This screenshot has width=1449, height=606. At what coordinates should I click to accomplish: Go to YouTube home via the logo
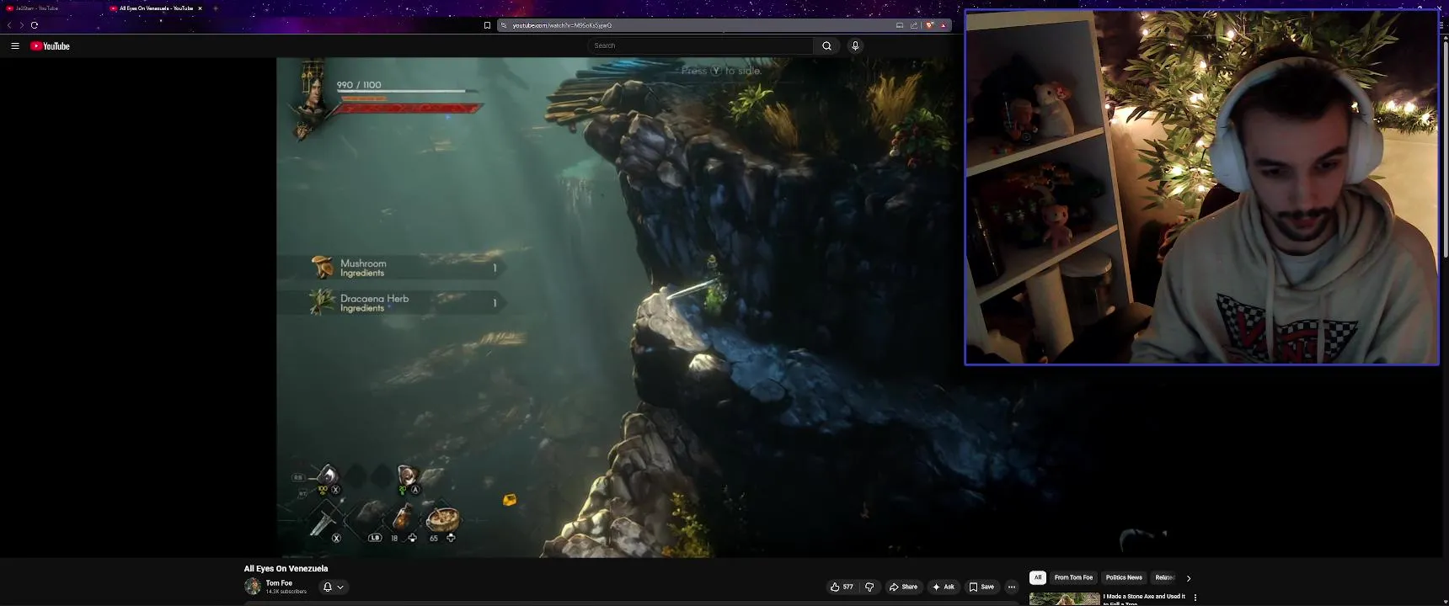coord(51,46)
